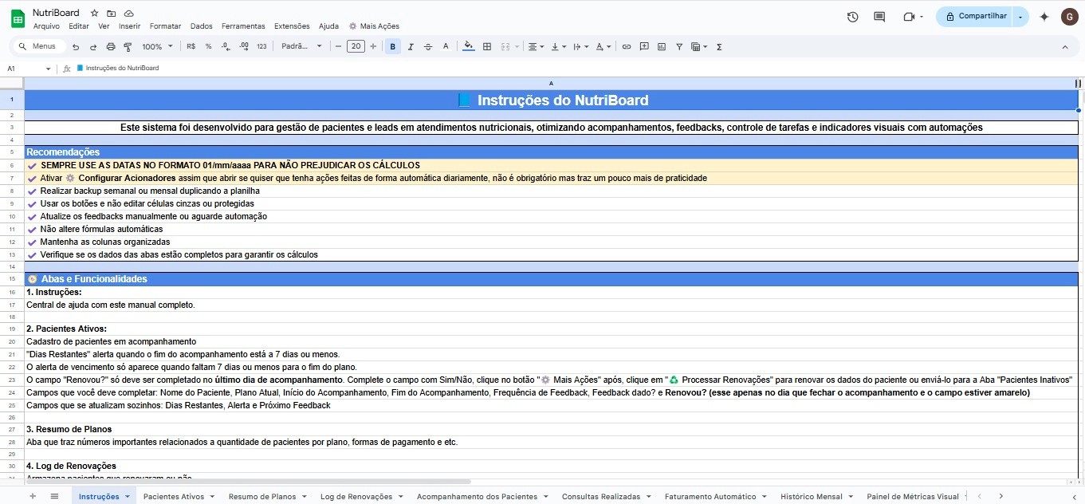This screenshot has height=504, width=1085.
Task: Click the Menus search box
Action: click(40, 47)
